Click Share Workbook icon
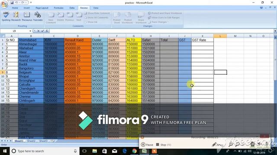The width and height of the screenshot is (277, 155). click(x=141, y=18)
